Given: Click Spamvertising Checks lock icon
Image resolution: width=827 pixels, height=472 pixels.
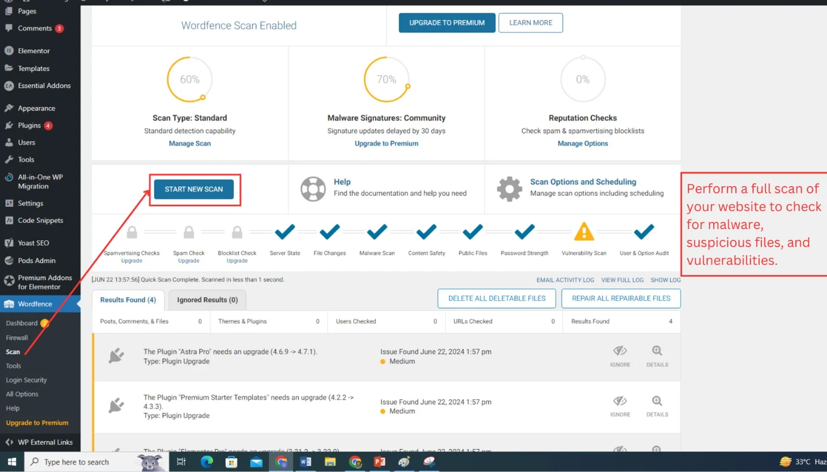Looking at the screenshot, I should (132, 232).
